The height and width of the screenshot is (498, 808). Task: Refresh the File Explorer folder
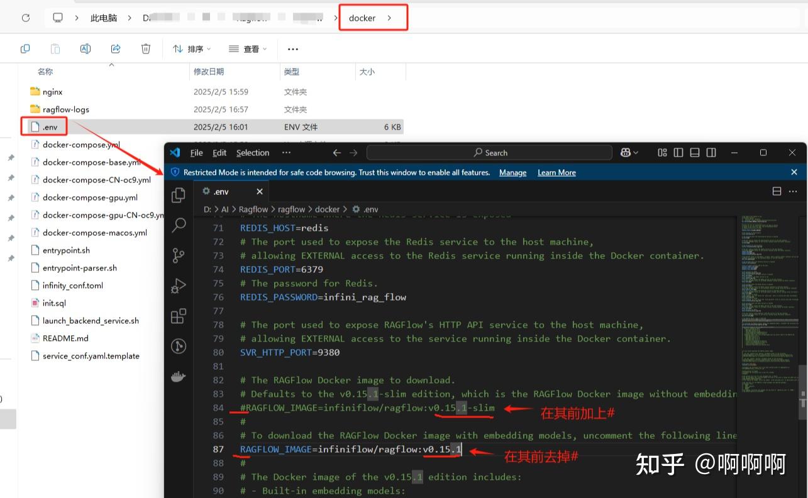point(26,18)
